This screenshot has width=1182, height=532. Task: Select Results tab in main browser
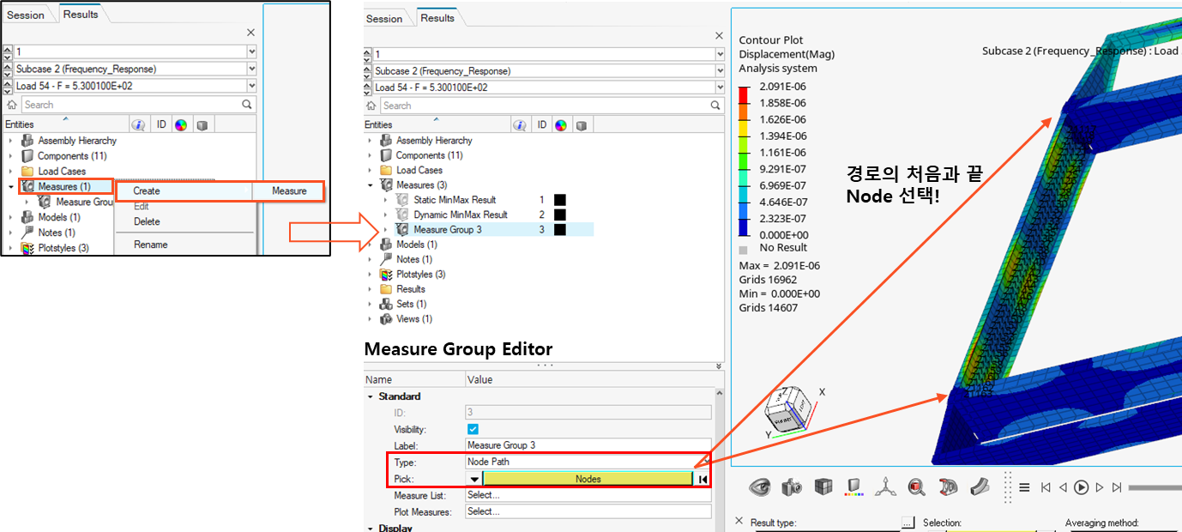pyautogui.click(x=437, y=18)
